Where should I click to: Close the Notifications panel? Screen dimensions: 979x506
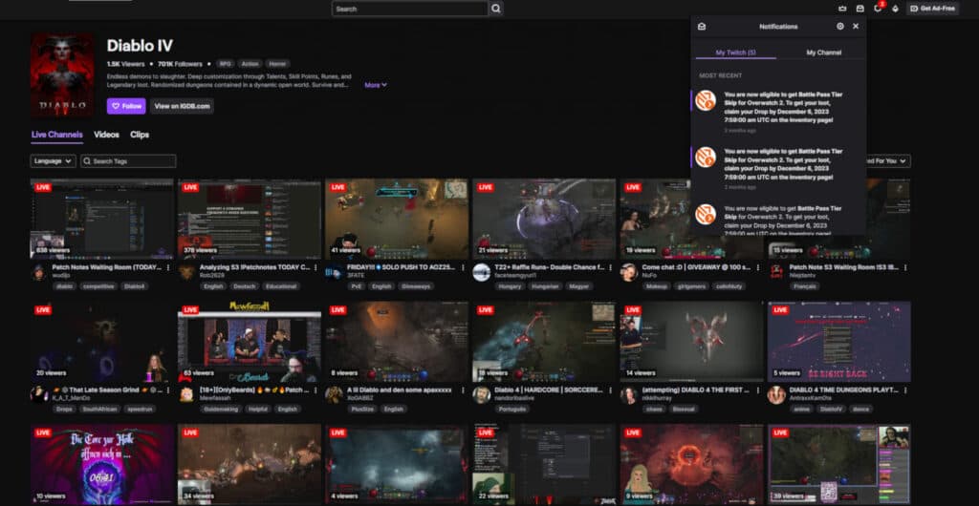tap(856, 26)
